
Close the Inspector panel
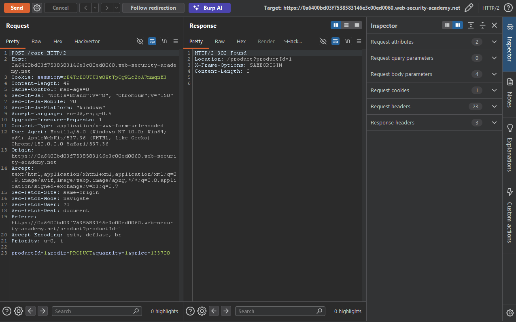point(494,25)
